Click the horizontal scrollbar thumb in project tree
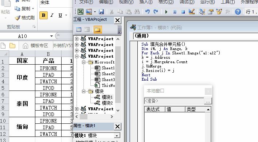Image resolution: width=258 pixels, height=142 pixels. tap(83, 117)
